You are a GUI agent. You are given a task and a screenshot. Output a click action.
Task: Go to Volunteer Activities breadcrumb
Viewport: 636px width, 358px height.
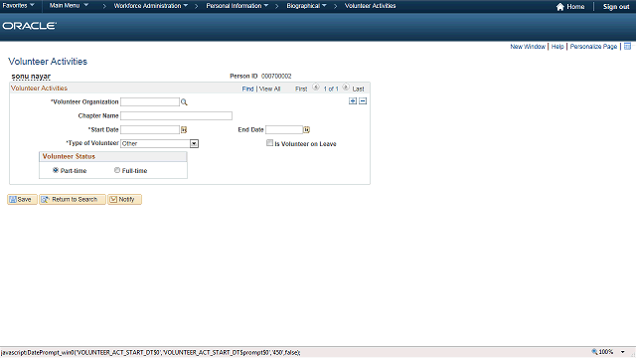pyautogui.click(x=370, y=6)
